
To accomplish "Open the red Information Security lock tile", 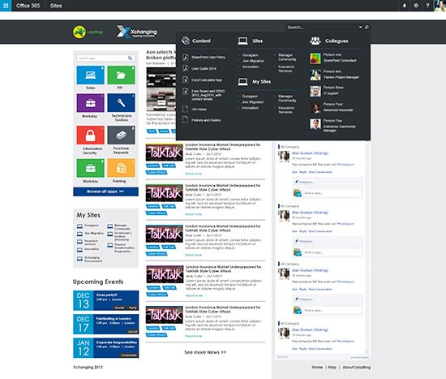I will (x=91, y=135).
